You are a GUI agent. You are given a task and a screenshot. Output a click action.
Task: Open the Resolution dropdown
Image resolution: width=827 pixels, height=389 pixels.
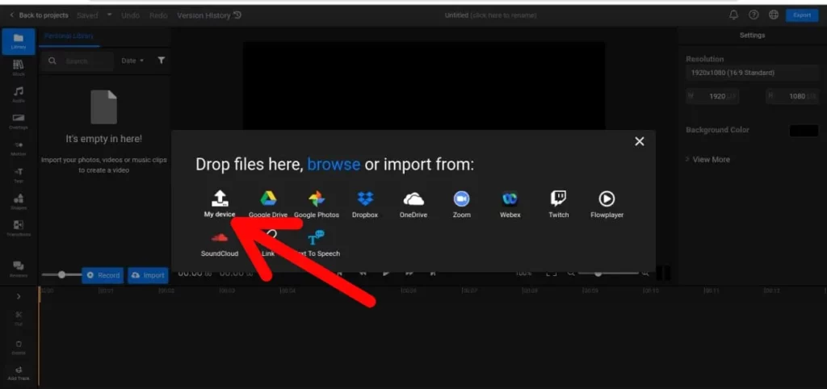tap(752, 73)
